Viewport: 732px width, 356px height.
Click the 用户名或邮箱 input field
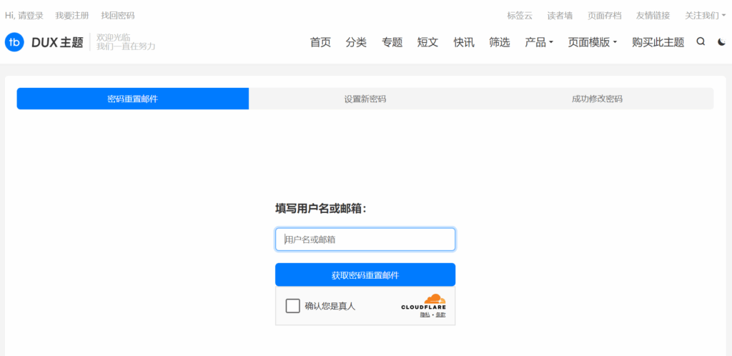coord(365,239)
